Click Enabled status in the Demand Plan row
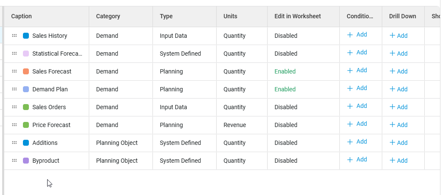Image resolution: width=443 pixels, height=195 pixels. click(x=285, y=89)
